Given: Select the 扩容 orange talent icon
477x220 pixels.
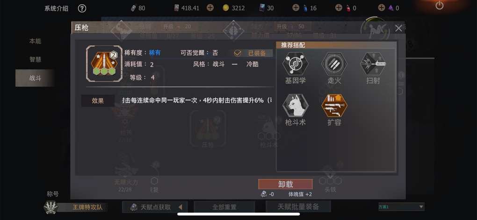Looking at the screenshot, I should point(334,106).
